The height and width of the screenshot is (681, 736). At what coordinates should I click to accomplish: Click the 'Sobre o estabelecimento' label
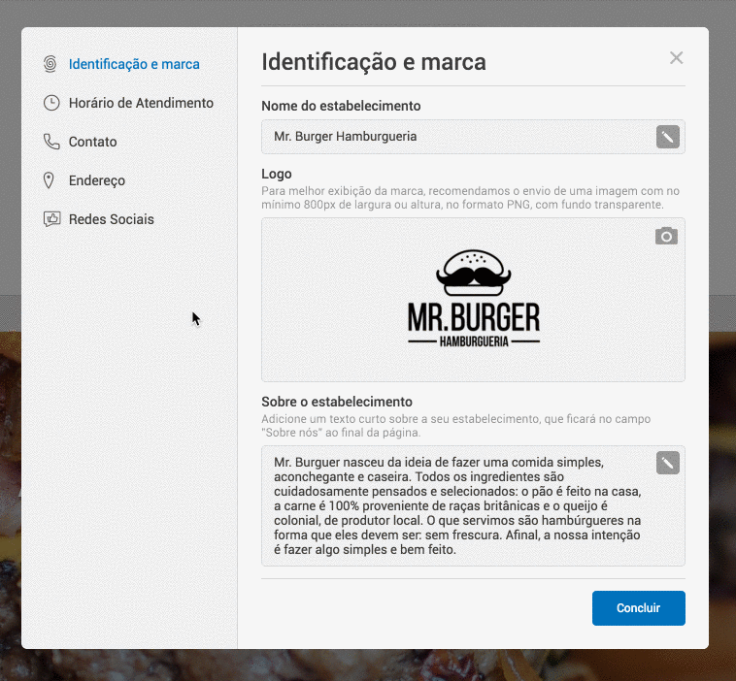click(337, 402)
